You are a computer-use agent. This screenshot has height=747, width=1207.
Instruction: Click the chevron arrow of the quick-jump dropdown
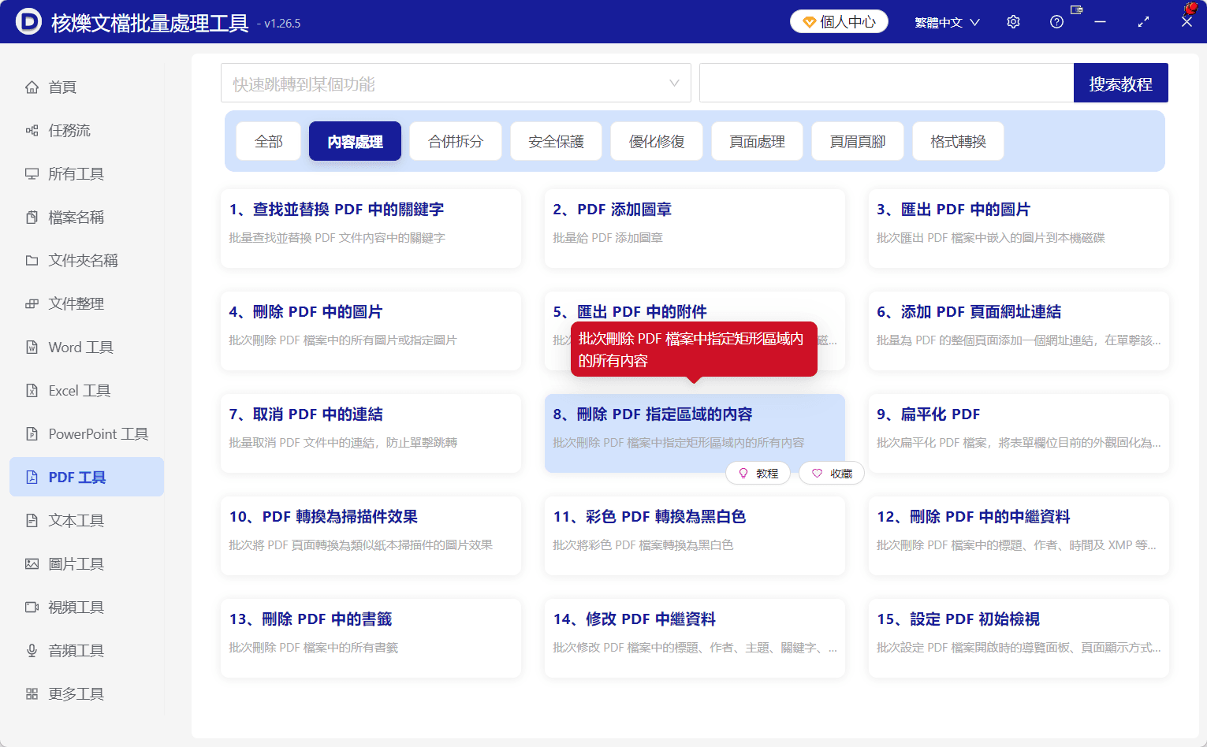(x=674, y=83)
